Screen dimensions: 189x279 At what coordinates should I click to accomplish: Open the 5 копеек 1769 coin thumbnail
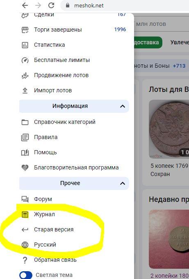tap(169, 128)
